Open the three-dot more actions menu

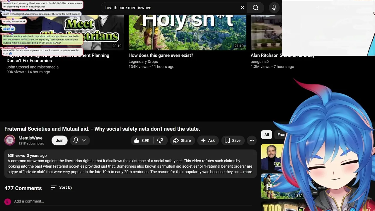[x=252, y=141]
